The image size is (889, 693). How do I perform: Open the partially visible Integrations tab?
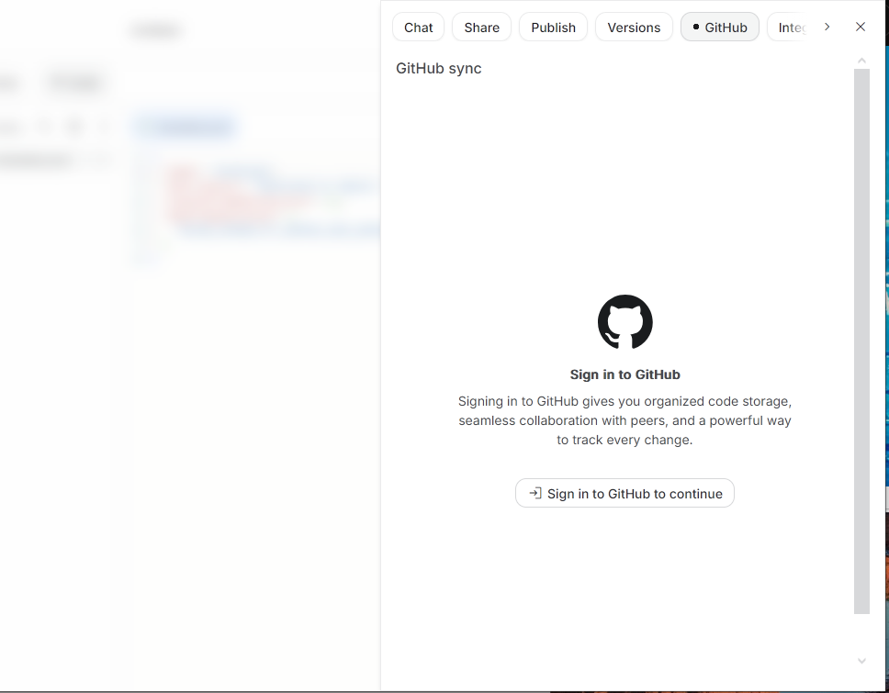coord(787,28)
